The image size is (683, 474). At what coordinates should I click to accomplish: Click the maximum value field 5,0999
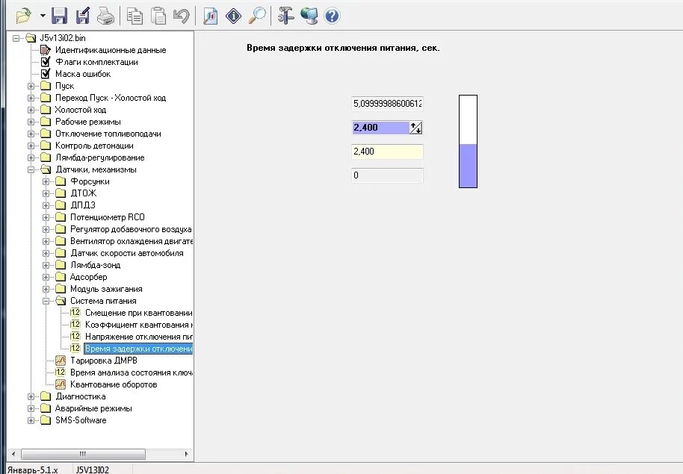click(387, 104)
